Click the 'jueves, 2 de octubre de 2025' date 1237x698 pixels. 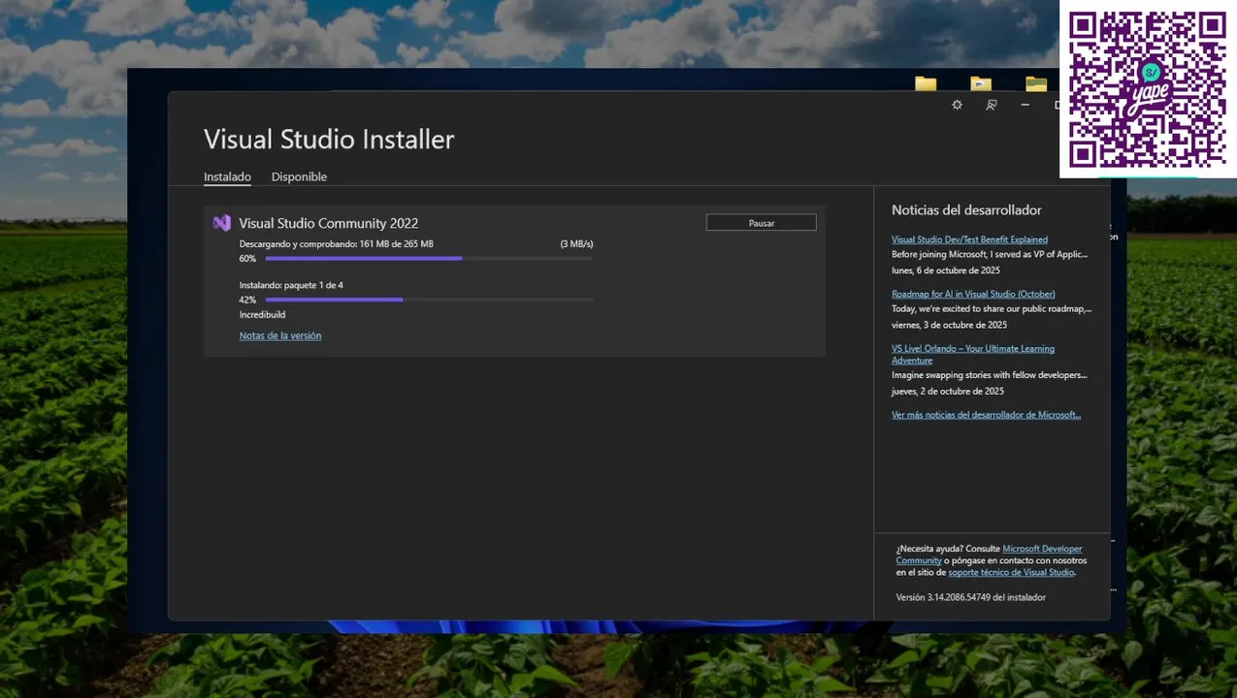[948, 392]
